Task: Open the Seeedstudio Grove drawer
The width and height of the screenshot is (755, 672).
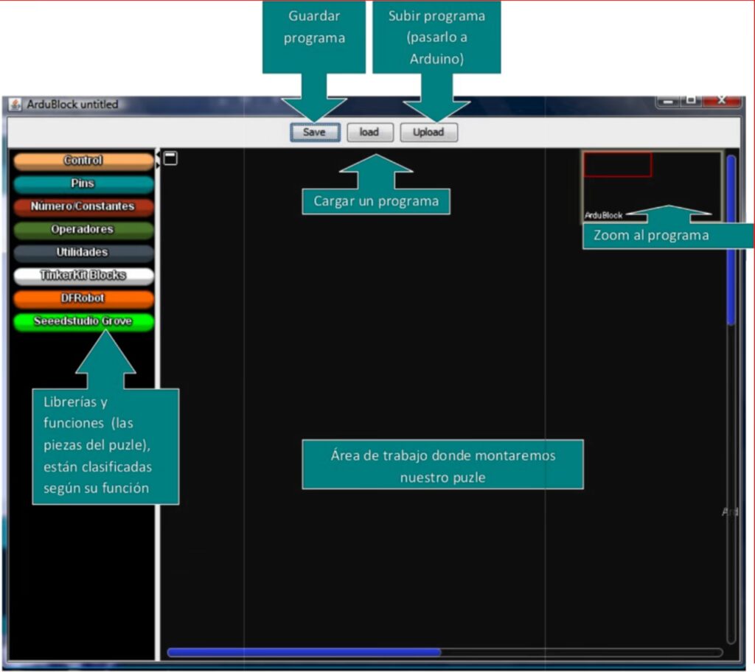Action: (x=83, y=322)
